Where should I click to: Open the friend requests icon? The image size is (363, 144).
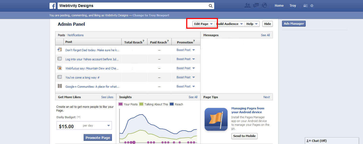point(247,5)
